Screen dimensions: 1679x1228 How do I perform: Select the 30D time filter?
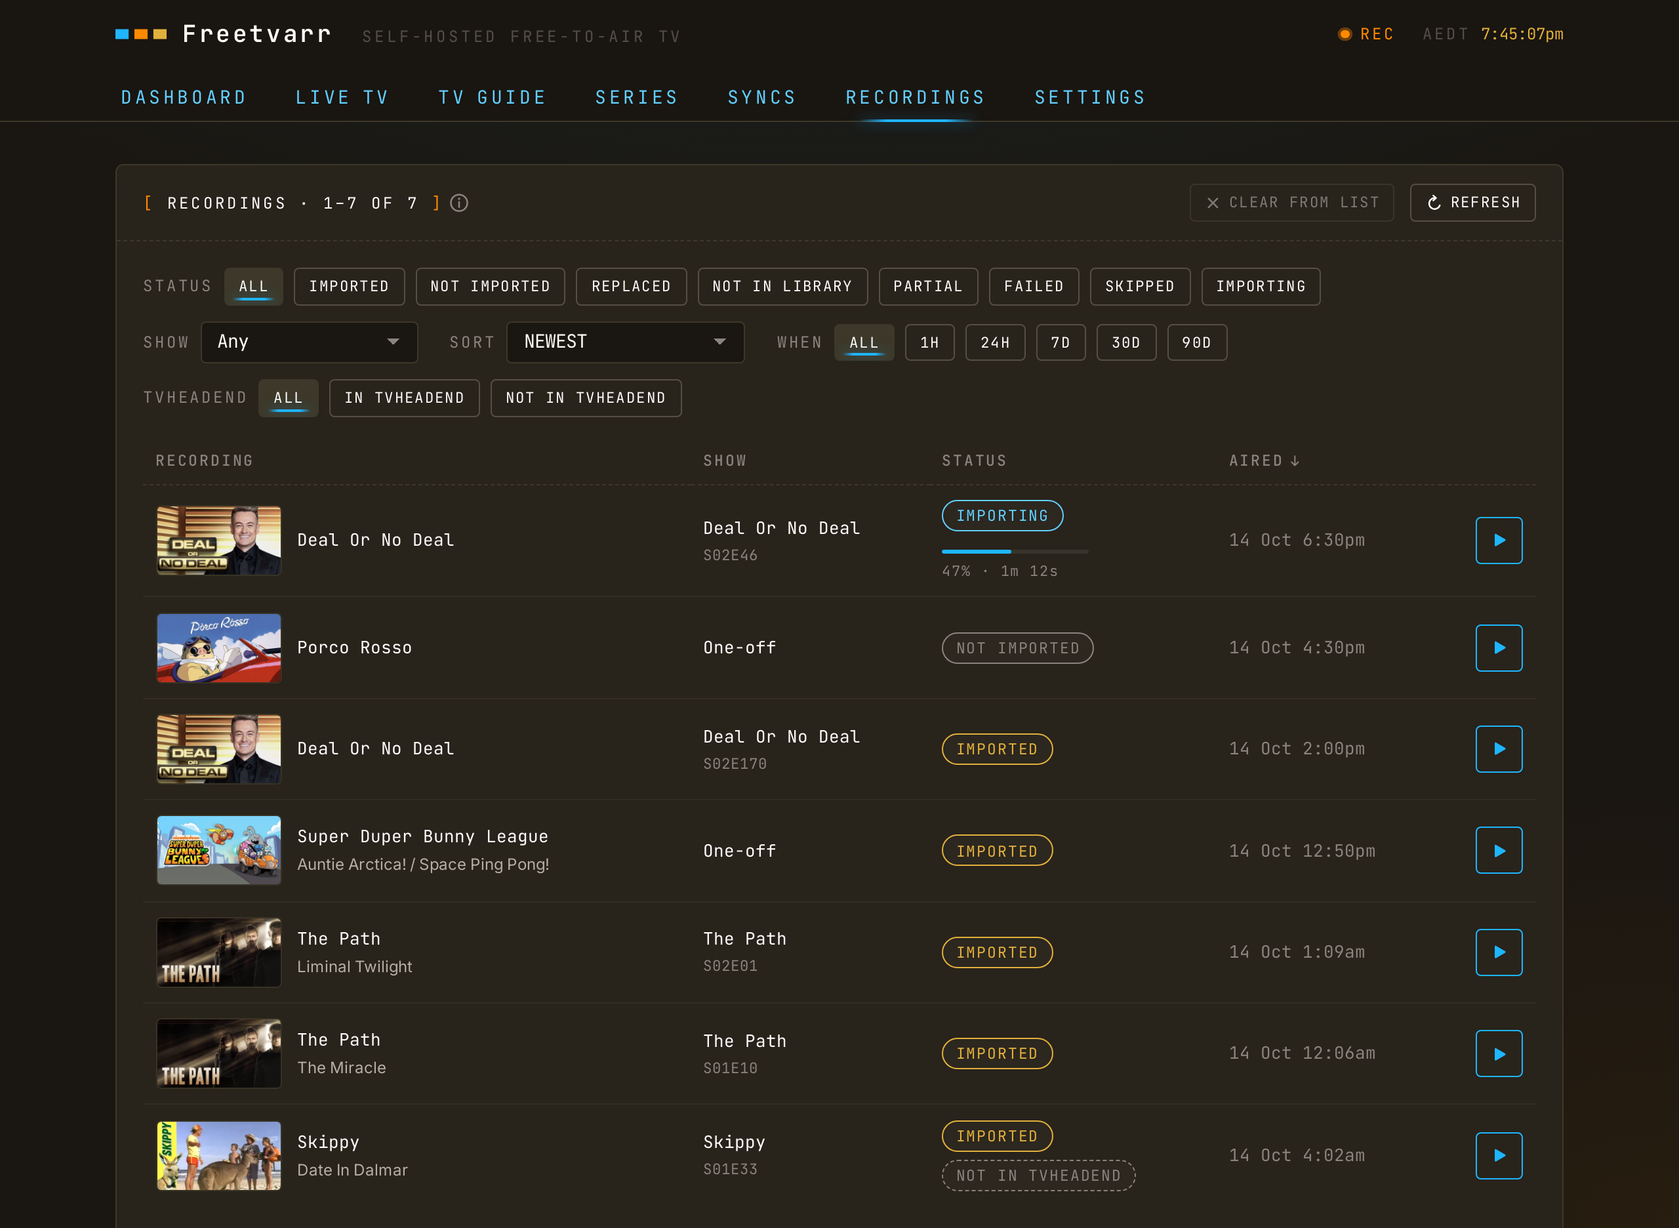point(1126,342)
